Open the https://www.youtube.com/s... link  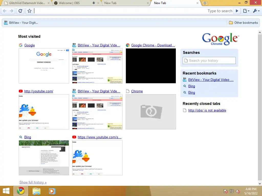point(100,137)
